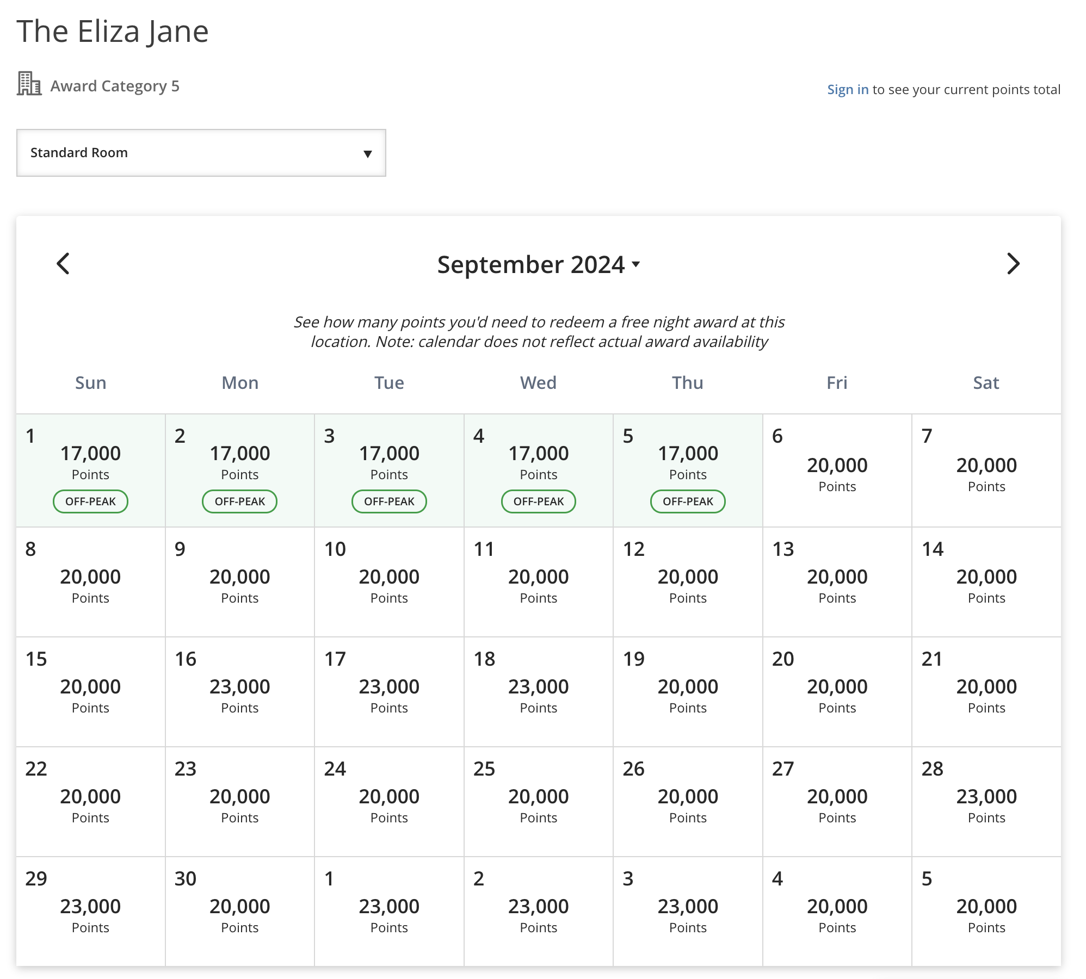Select September 14 date cell

coord(987,582)
